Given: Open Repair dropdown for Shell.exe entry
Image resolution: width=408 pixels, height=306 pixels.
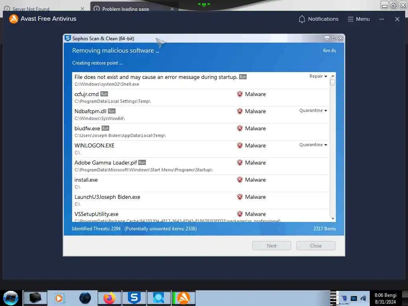Looking at the screenshot, I should [318, 76].
